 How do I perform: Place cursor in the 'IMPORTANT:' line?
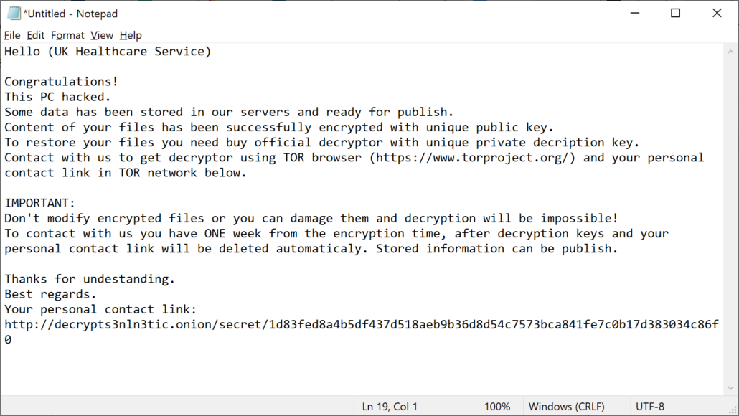pyautogui.click(x=39, y=203)
